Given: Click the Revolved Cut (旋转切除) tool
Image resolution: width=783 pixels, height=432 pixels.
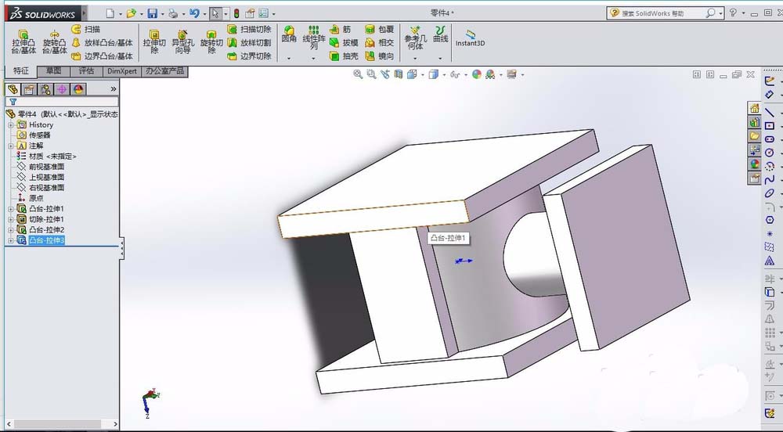Looking at the screenshot, I should 211,42.
